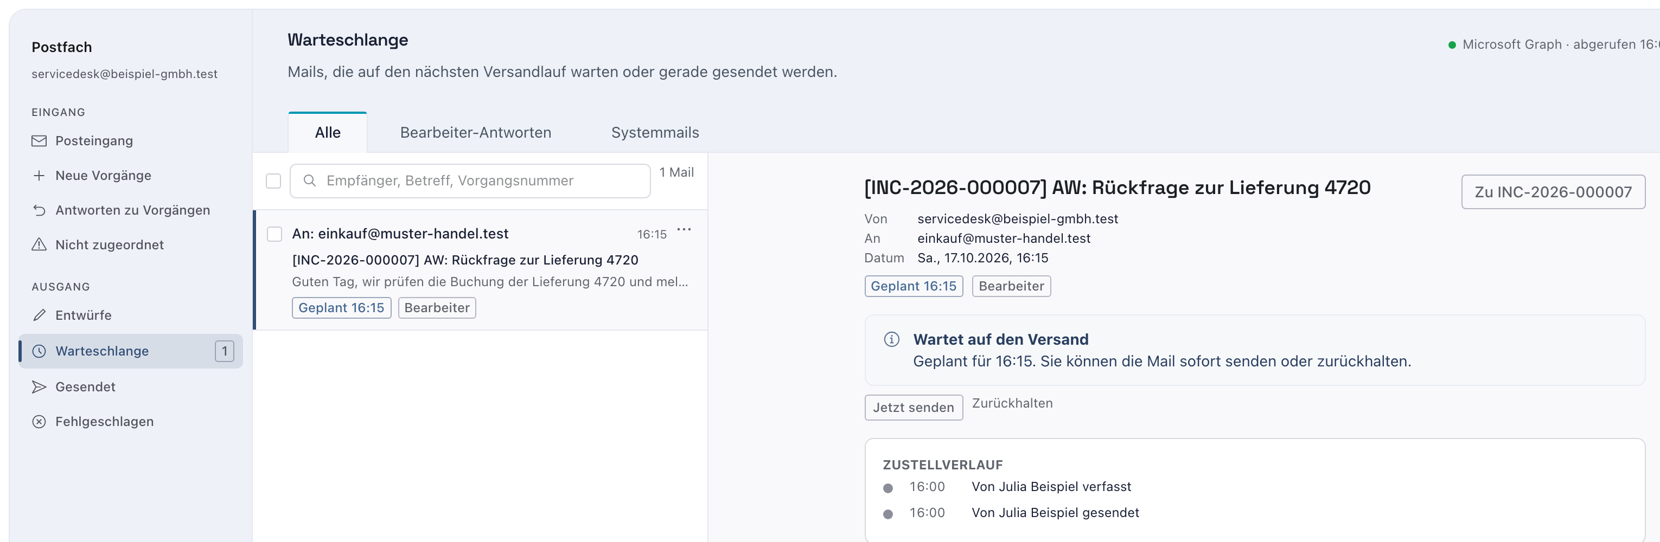
Task: Switch to the Systemmails tab
Action: [655, 133]
